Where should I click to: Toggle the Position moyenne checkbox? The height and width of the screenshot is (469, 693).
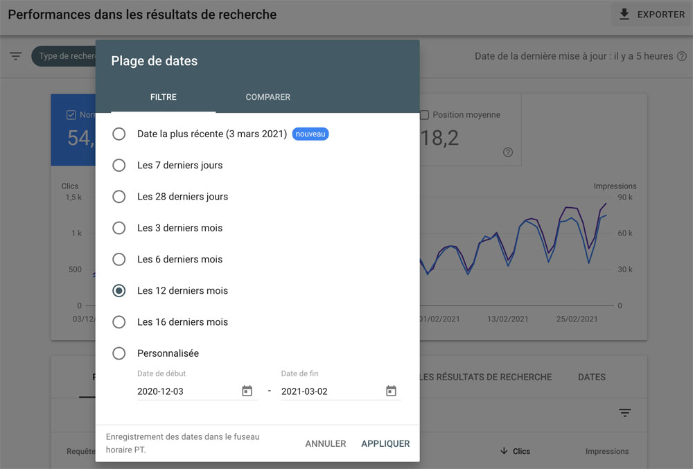[424, 115]
